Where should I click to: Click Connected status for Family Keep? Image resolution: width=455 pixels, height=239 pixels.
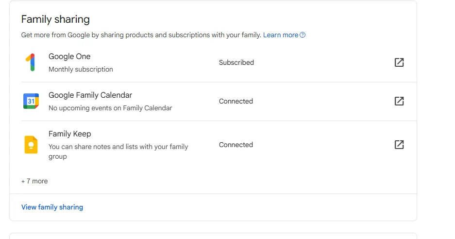[236, 145]
